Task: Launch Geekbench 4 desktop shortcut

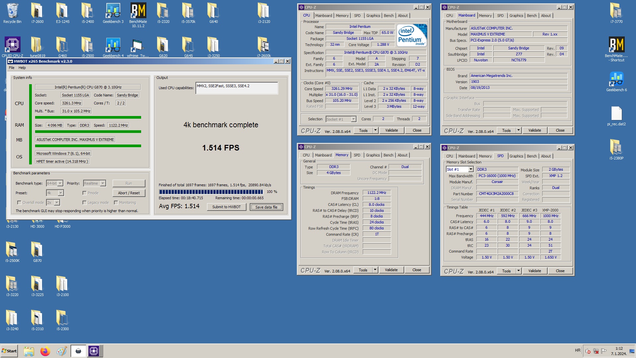Action: click(113, 47)
